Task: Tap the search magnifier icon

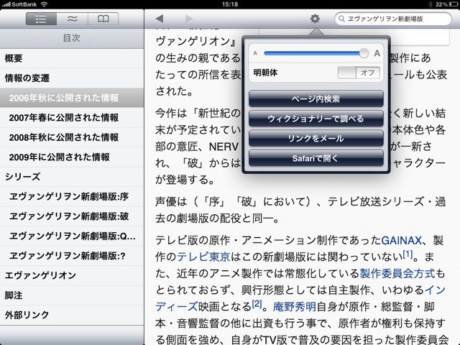Action: [341, 19]
